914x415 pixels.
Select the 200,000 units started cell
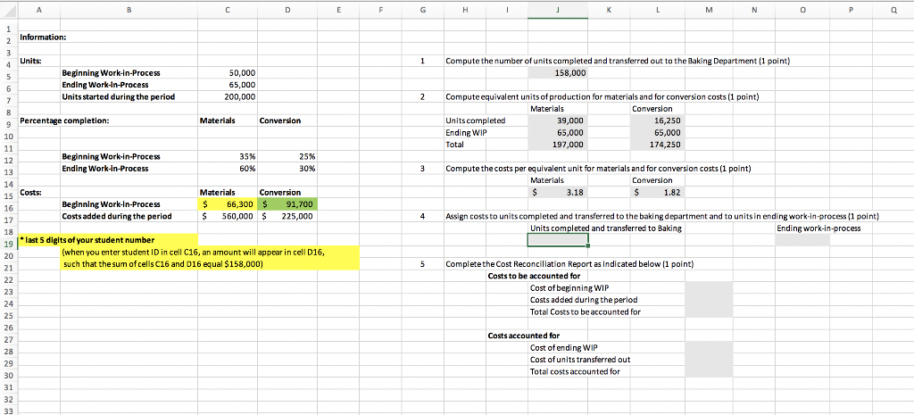tap(227, 96)
